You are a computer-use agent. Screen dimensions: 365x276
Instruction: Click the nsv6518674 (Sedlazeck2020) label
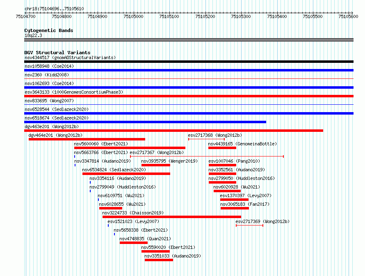(57, 118)
